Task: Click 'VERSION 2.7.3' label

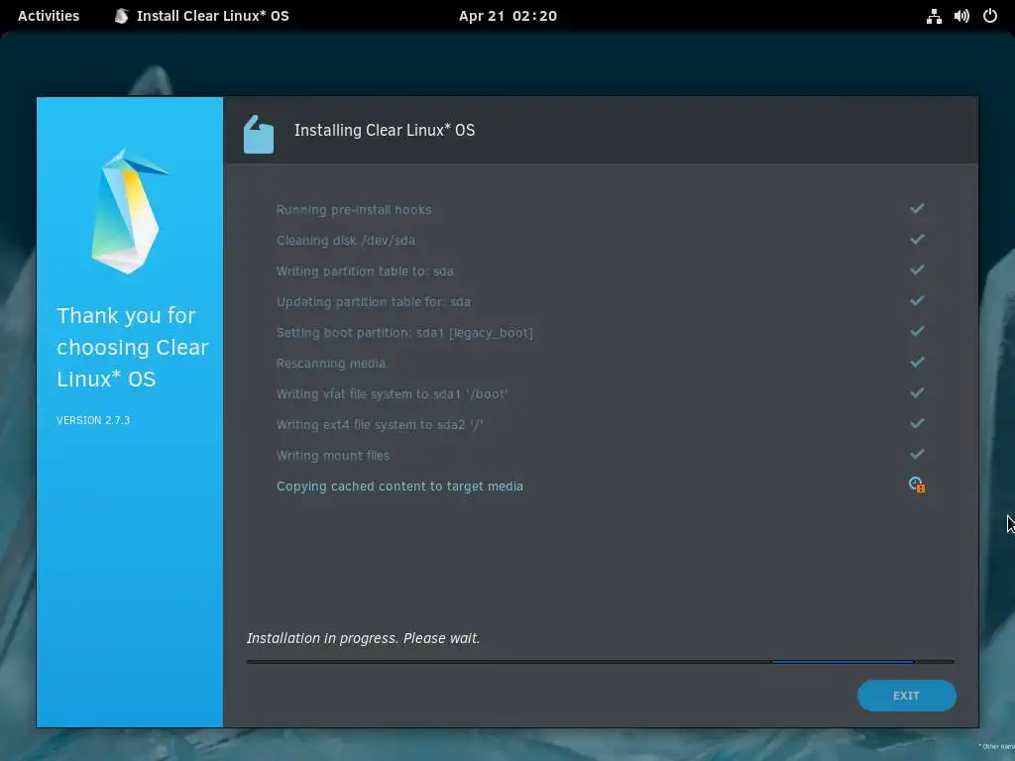Action: 93,420
